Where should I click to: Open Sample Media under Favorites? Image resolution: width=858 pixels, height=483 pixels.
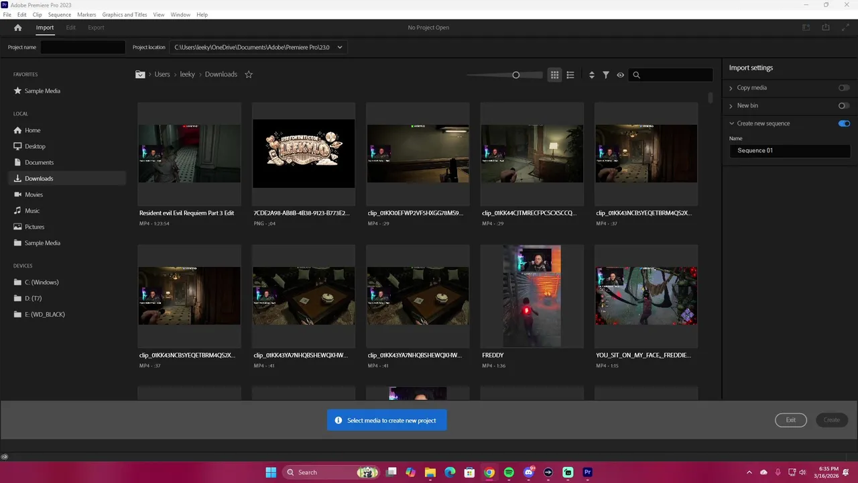point(42,91)
